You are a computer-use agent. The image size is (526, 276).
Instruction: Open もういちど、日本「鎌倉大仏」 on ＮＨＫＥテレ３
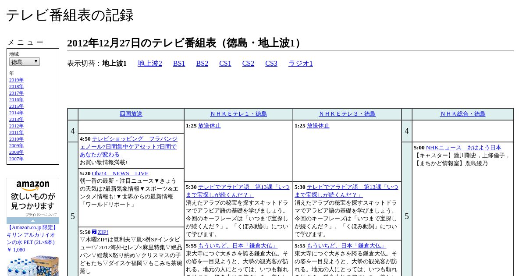coord(347,246)
